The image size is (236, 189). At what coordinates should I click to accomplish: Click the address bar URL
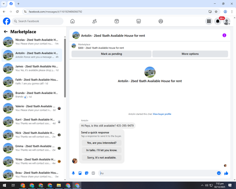pyautogui.click(x=55, y=12)
